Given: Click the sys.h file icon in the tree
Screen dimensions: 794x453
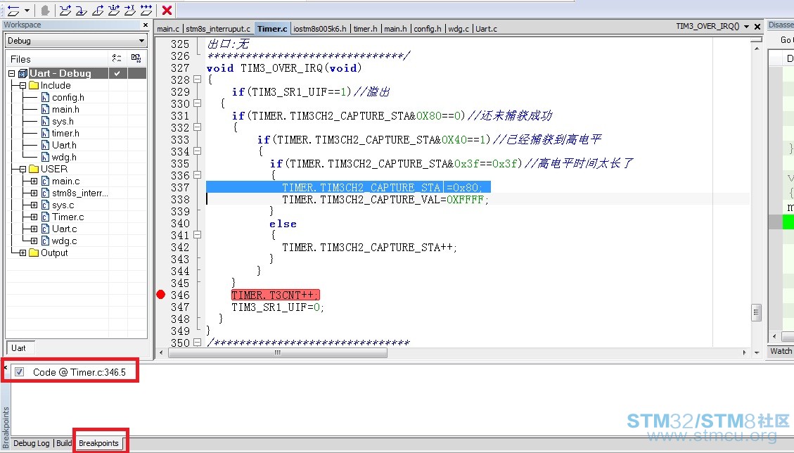Looking at the screenshot, I should 46,122.
